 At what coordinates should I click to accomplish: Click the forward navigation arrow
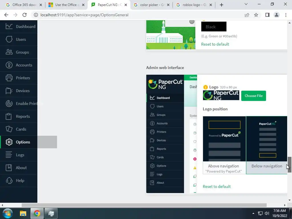(15, 15)
